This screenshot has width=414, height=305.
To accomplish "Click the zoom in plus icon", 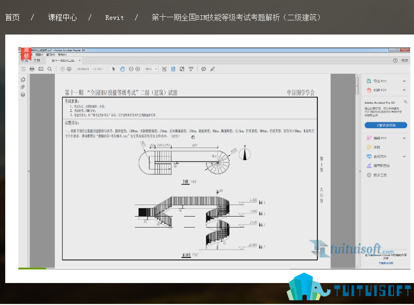I will [138, 69].
